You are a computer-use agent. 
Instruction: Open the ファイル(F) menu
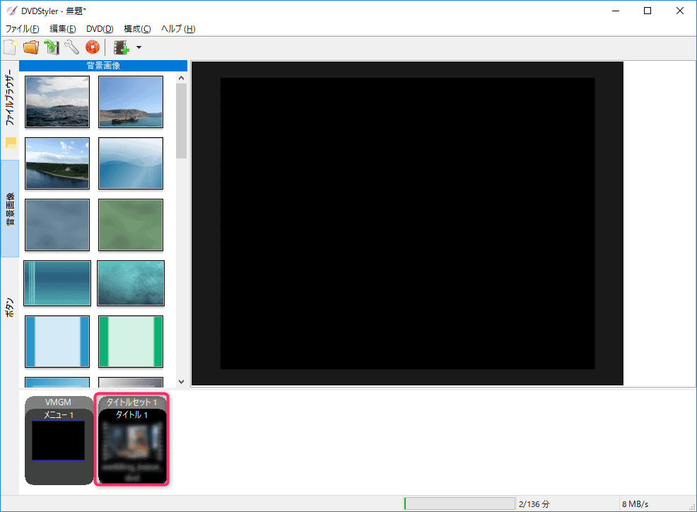pos(23,29)
